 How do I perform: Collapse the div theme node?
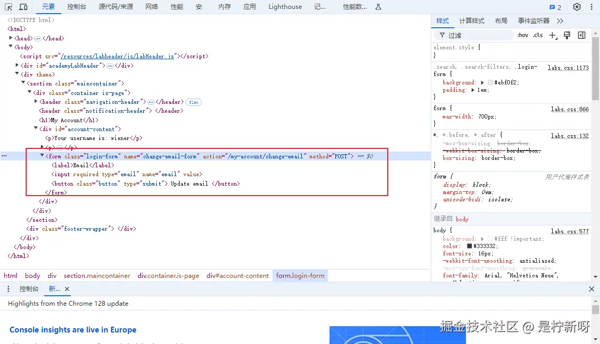point(17,74)
